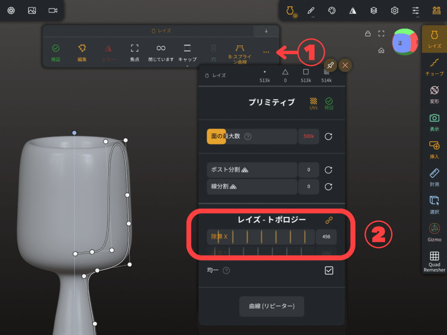Open the three dots more menu
This screenshot has height=335, width=447.
coord(266,52)
